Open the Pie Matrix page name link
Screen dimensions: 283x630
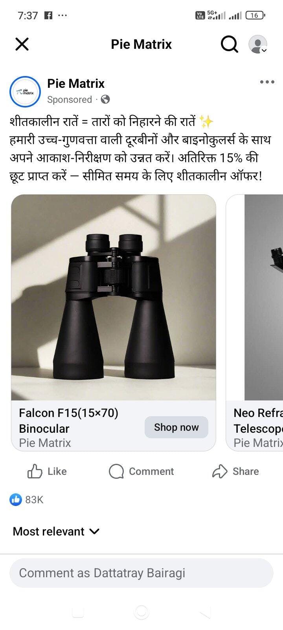76,83
